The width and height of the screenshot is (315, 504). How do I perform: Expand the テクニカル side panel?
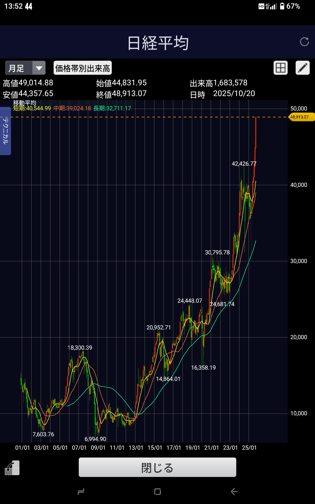[5, 131]
